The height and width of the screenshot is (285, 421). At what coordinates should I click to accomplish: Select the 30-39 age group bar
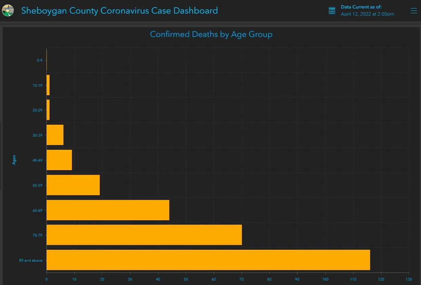tap(55, 135)
